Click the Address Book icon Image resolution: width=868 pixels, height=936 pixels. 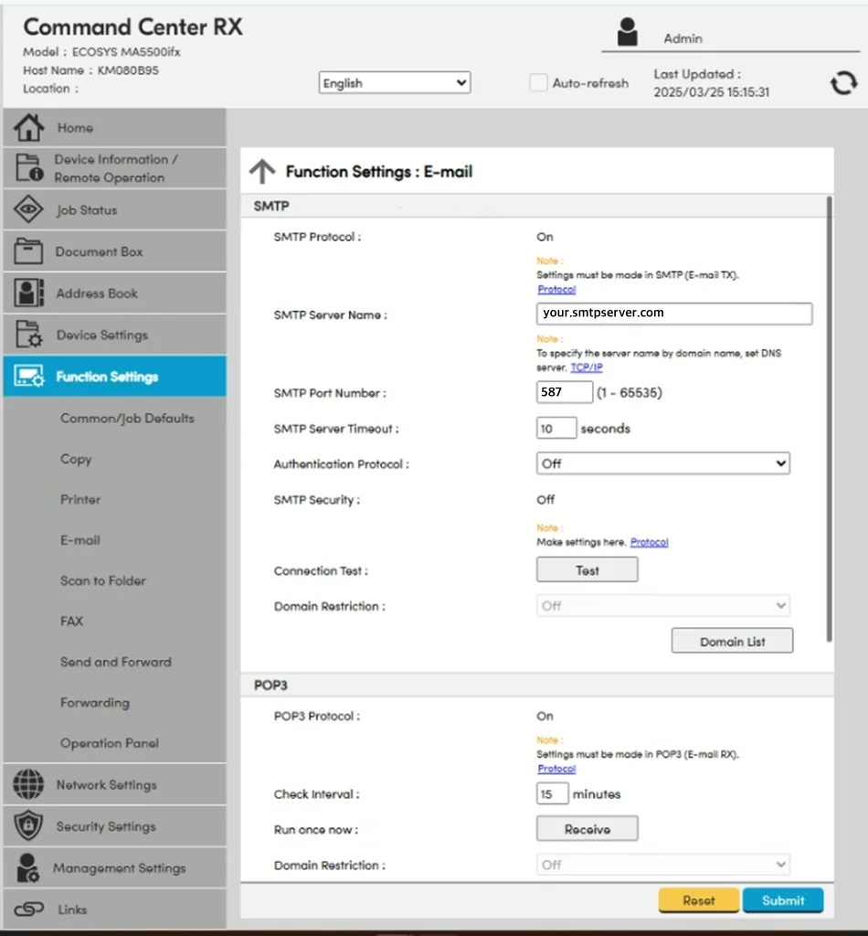click(x=28, y=293)
